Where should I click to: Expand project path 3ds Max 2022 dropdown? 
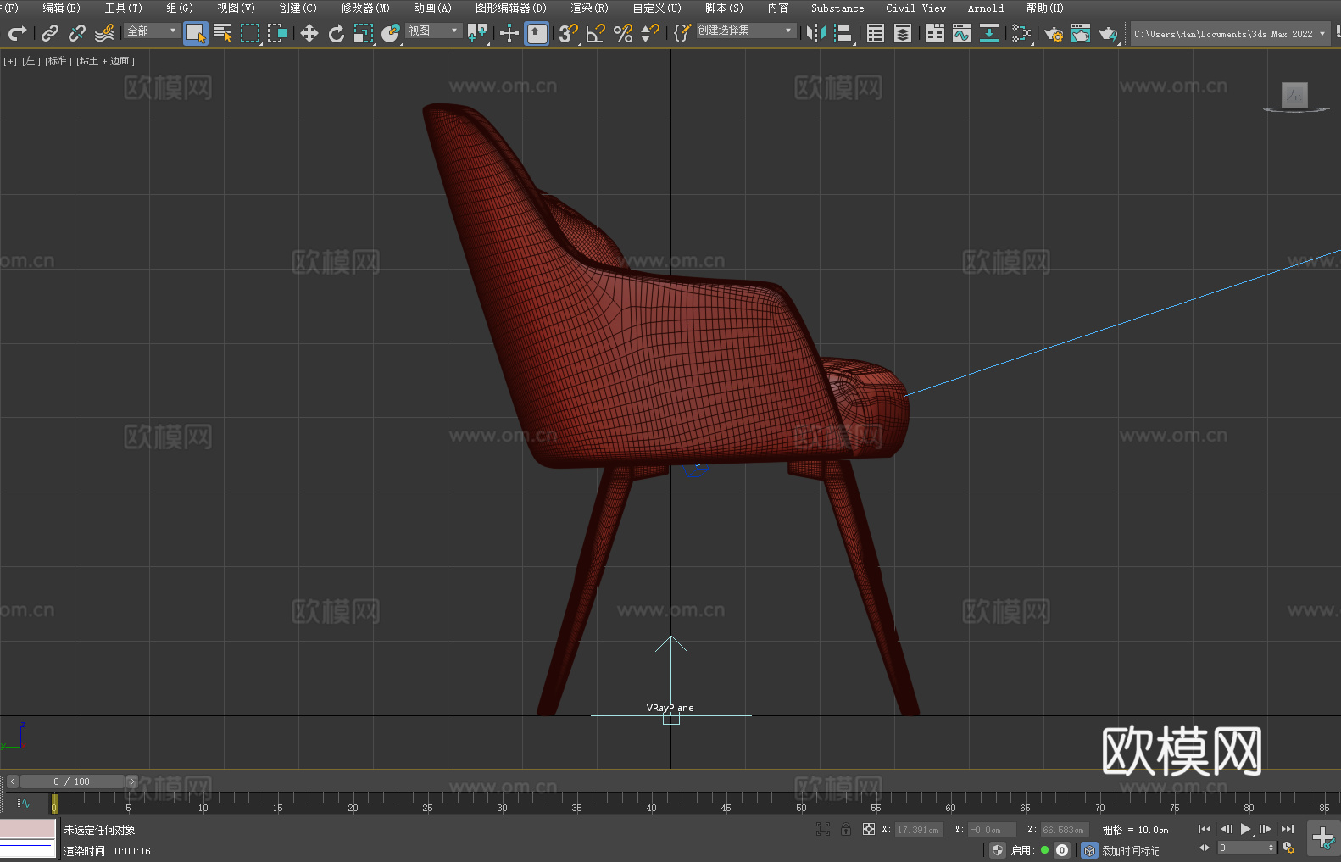1322,34
